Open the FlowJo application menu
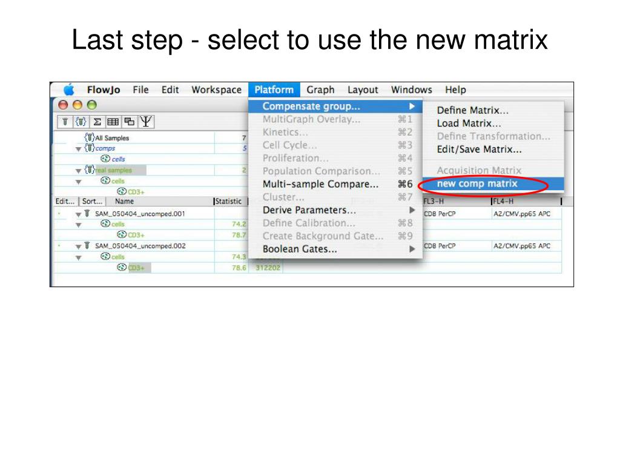This screenshot has height=465, width=620. (104, 90)
